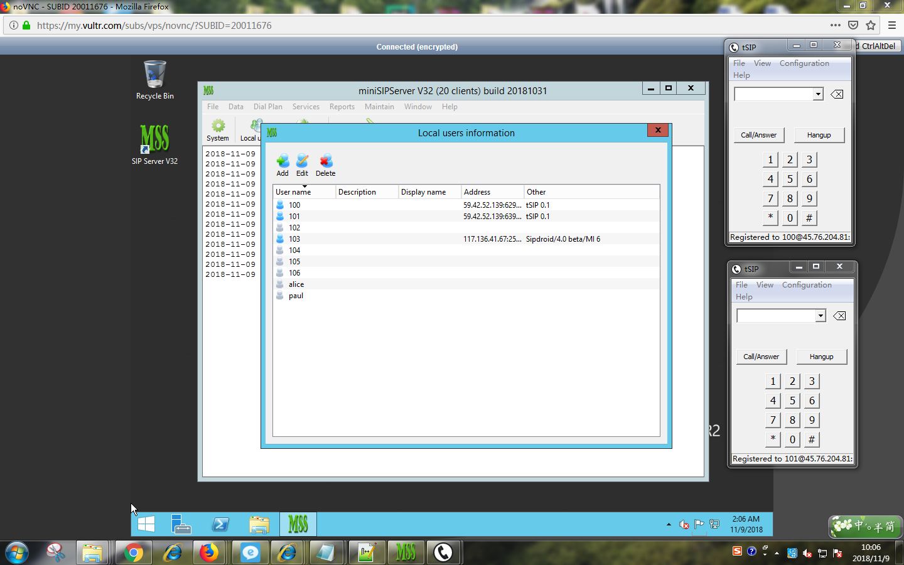Open PowerShell in remote taskbar
904x565 pixels.
click(x=220, y=524)
